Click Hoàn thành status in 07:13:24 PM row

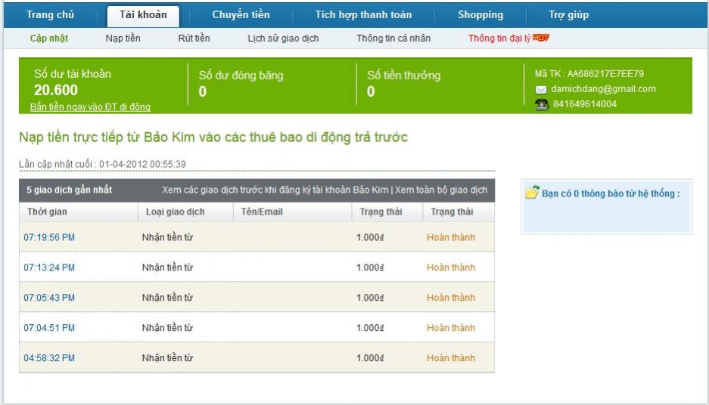tap(451, 267)
